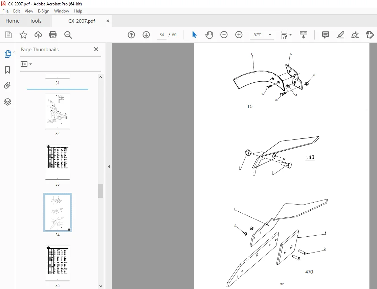The height and width of the screenshot is (289, 377).
Task: Close the CX_2007.pdf tab
Action: tap(108, 21)
